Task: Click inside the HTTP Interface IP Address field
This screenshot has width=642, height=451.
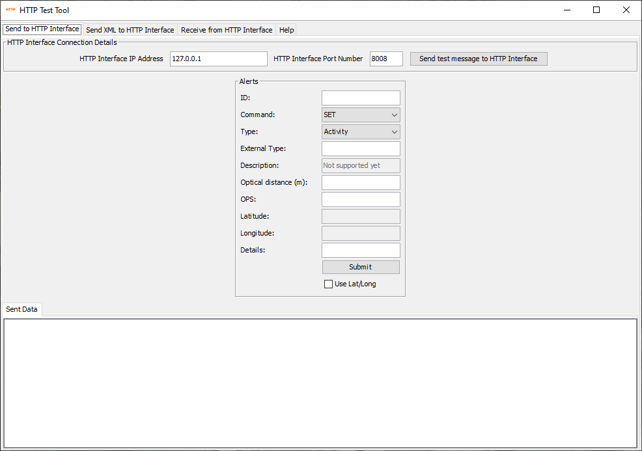Action: coord(218,59)
